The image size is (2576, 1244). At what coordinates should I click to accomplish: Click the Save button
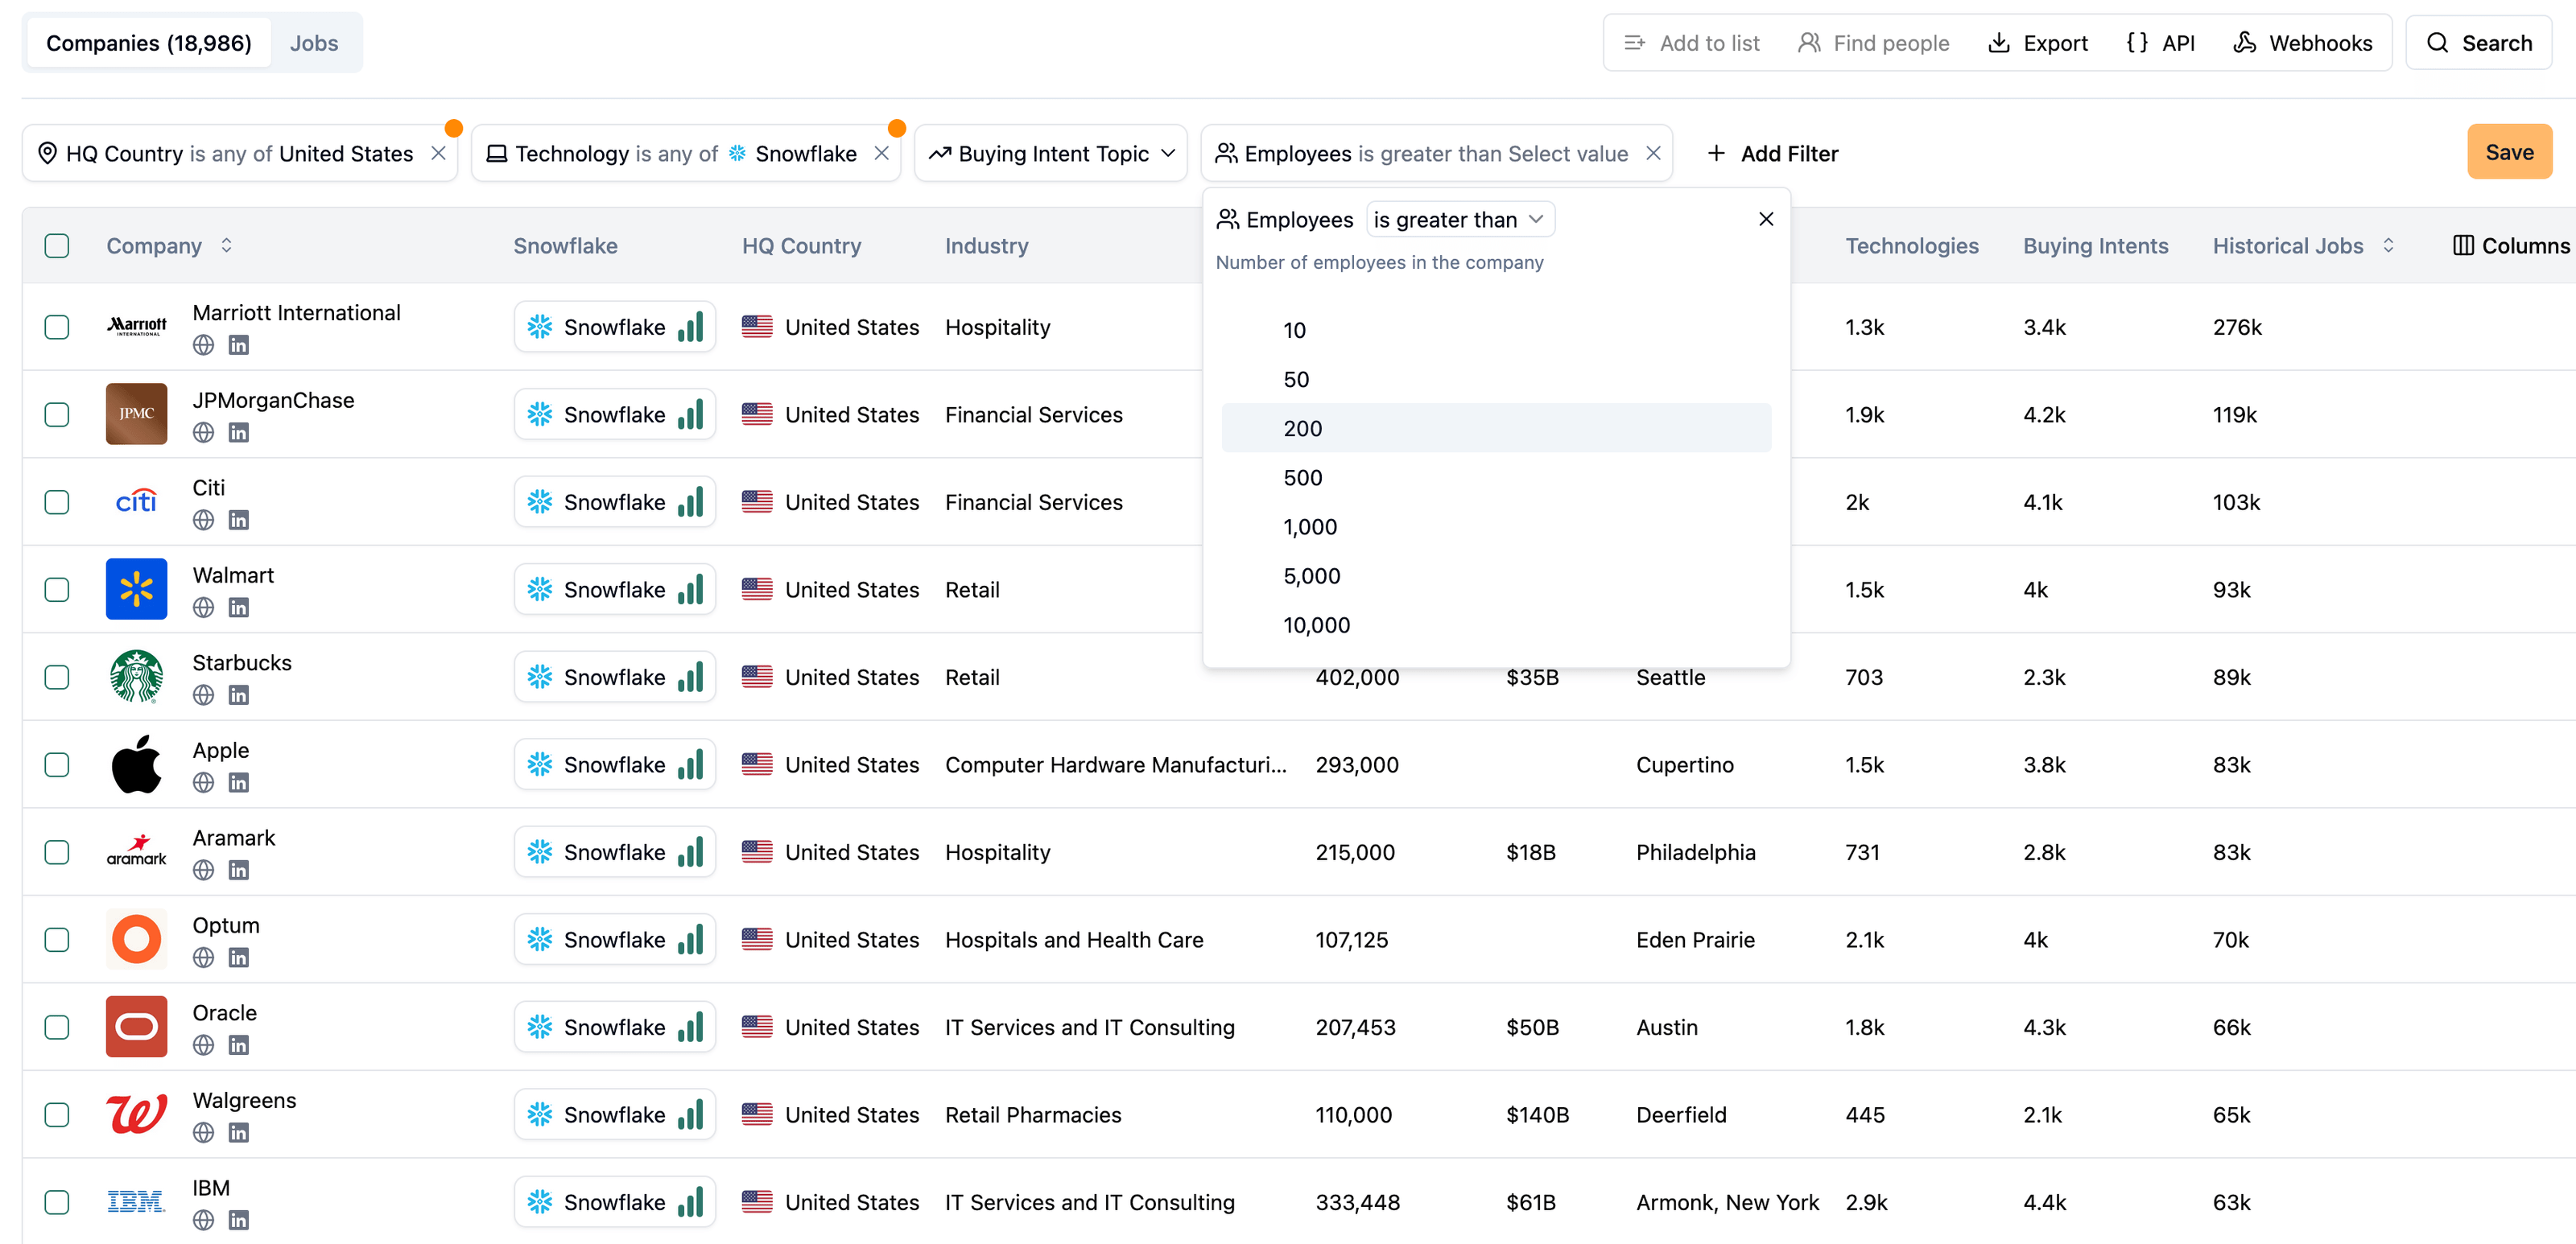click(x=2509, y=152)
